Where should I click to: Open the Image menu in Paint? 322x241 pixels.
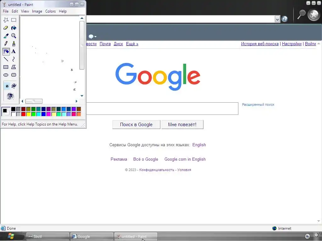coord(37,11)
